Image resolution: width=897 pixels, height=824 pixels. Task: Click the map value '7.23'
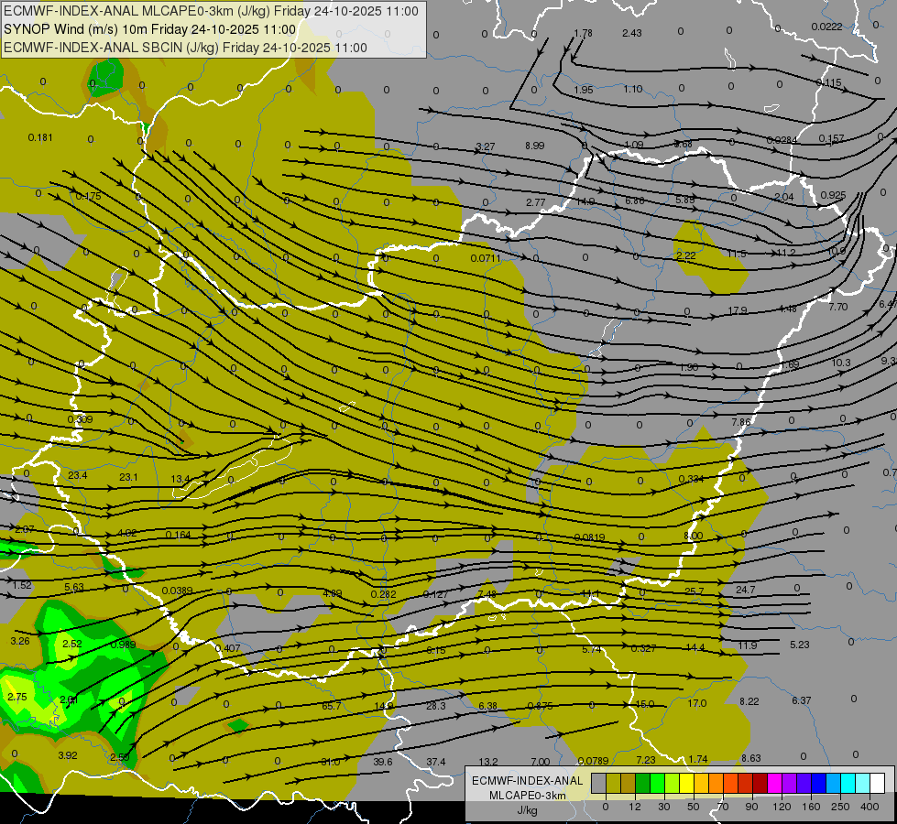point(646,759)
